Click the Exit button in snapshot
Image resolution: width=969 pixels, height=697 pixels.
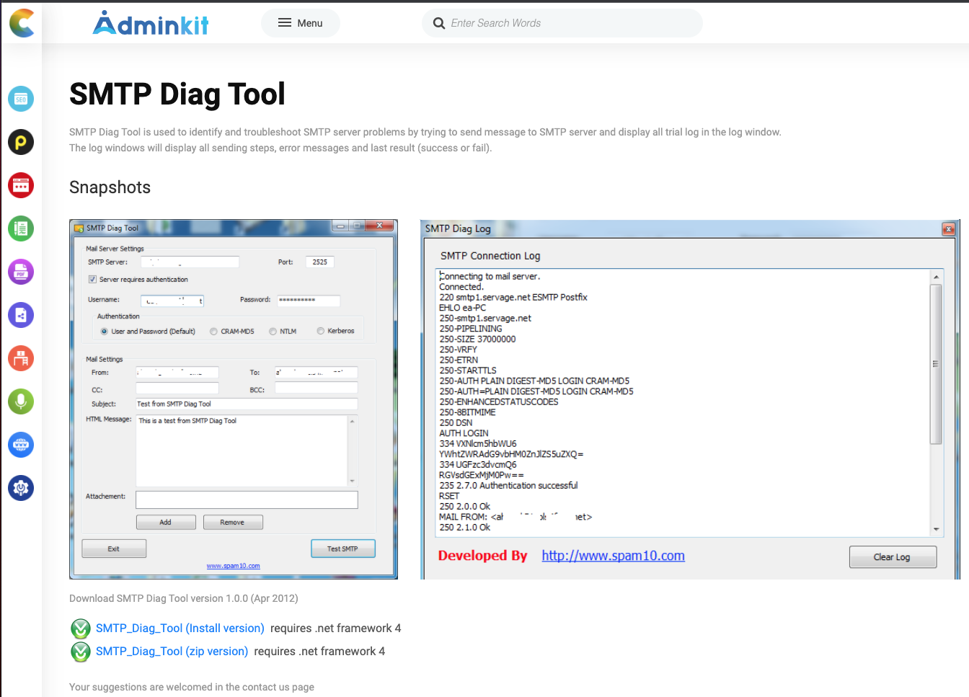[114, 549]
